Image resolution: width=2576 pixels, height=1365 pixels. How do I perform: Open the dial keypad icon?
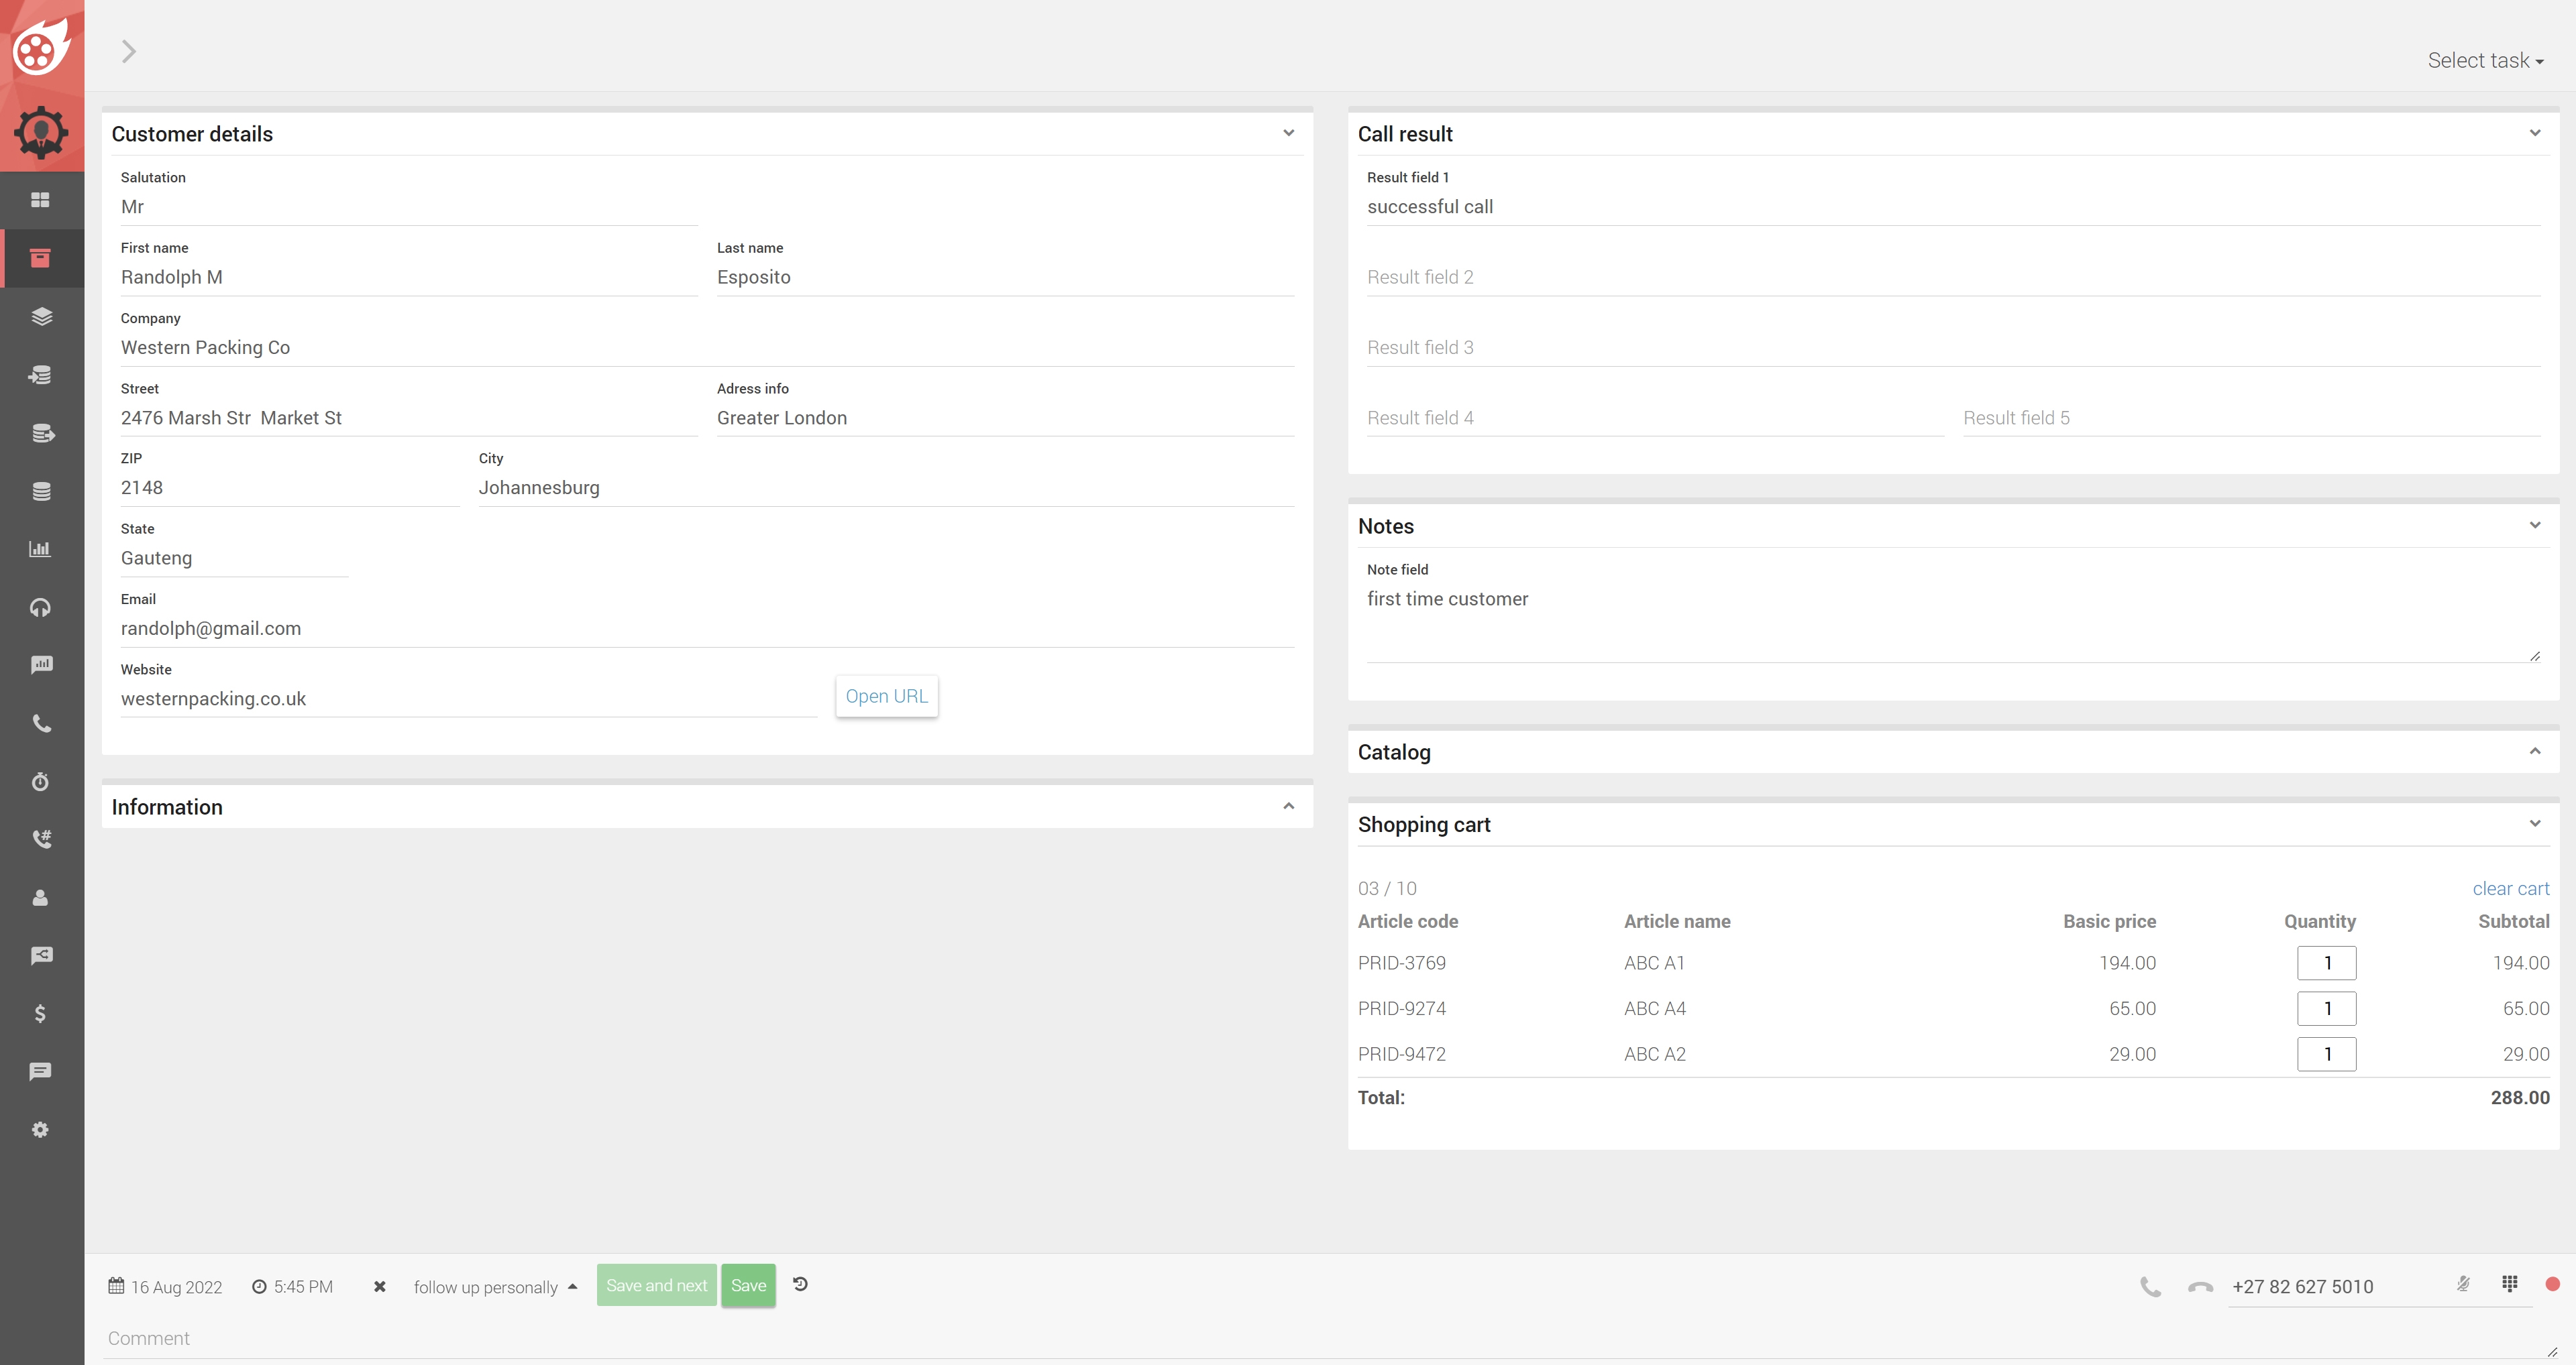2509,1284
